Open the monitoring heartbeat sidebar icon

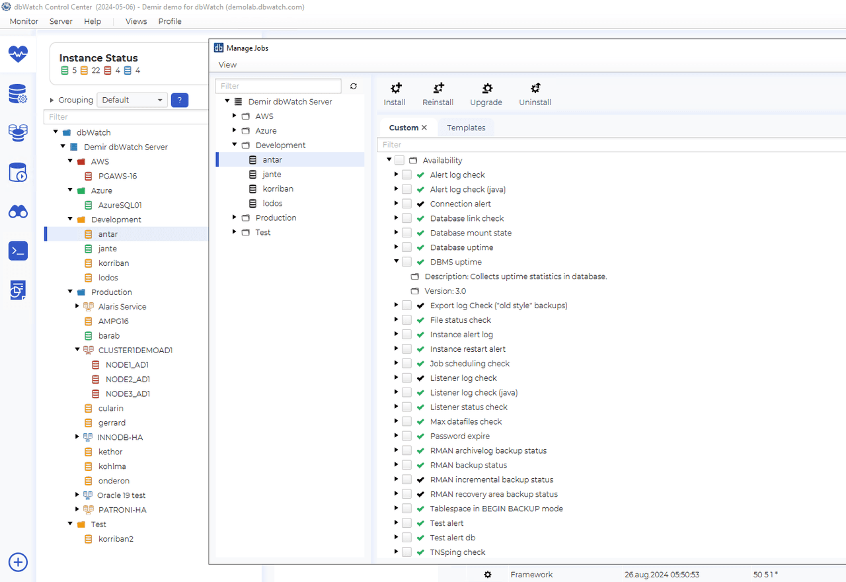(x=18, y=54)
